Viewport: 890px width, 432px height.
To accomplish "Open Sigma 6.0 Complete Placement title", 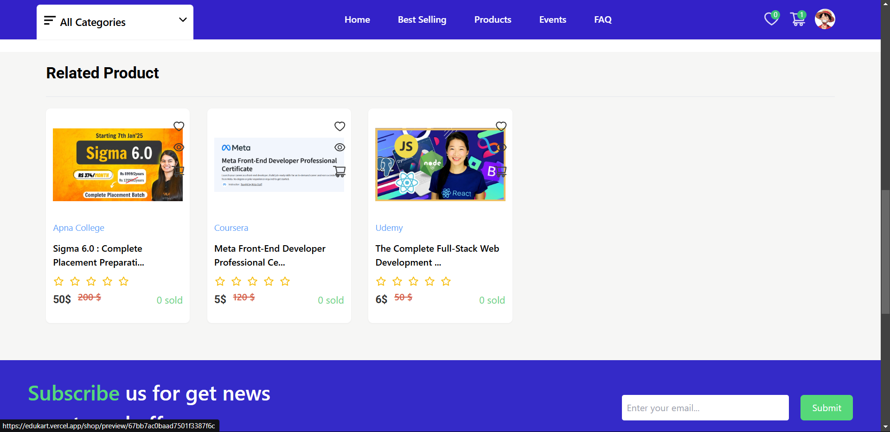I will [99, 255].
